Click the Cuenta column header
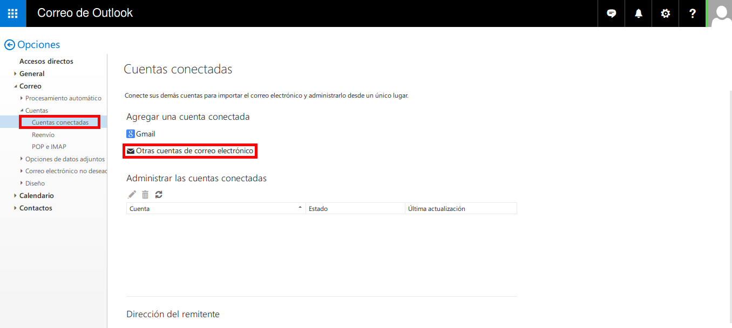This screenshot has height=328, width=732. (216, 208)
